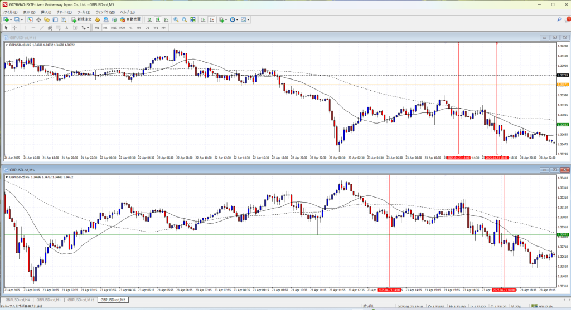Click the green horizontal price line label
Viewport: 571px width, 310px height.
(562, 125)
